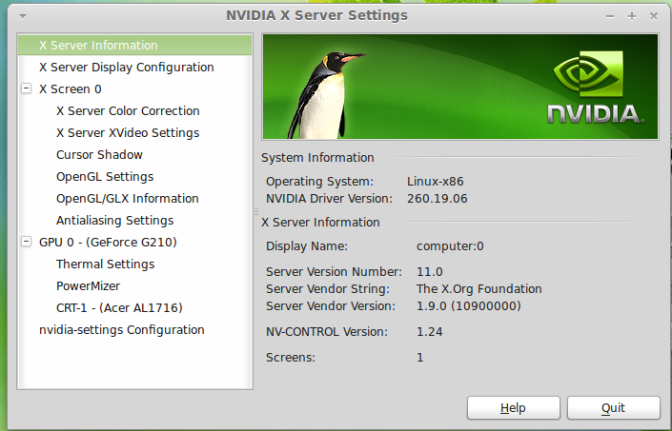Image resolution: width=672 pixels, height=431 pixels.
Task: Open window menu arrow in title bar
Action: [23, 16]
